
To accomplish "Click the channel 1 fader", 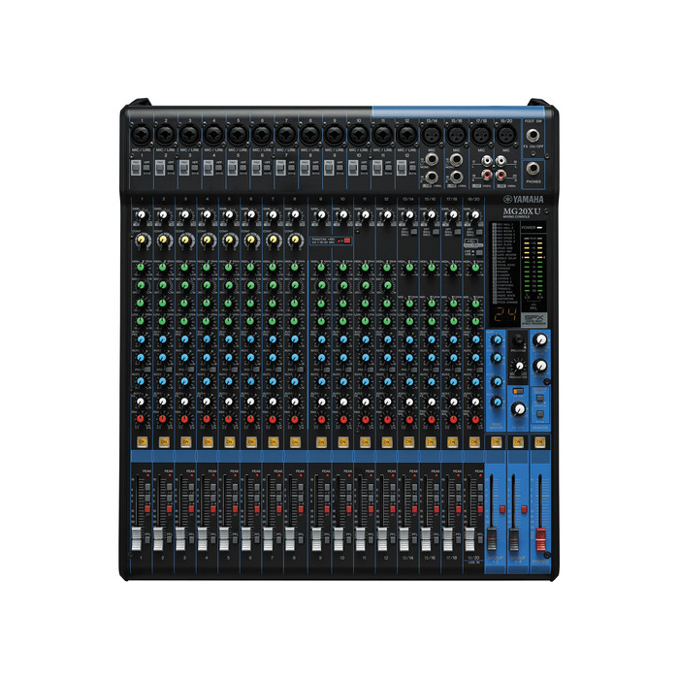I will [137, 538].
